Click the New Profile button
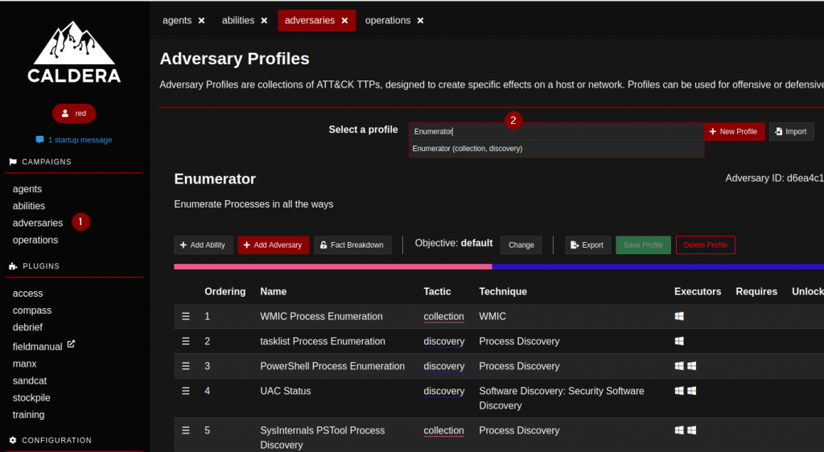Screen dimensions: 824x452 point(734,132)
